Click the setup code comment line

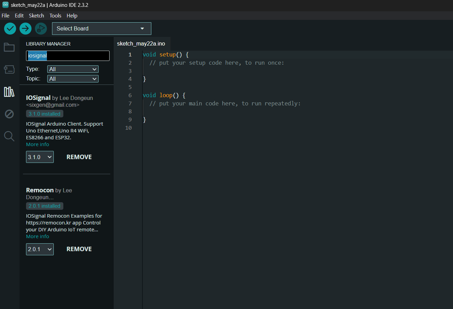point(217,63)
